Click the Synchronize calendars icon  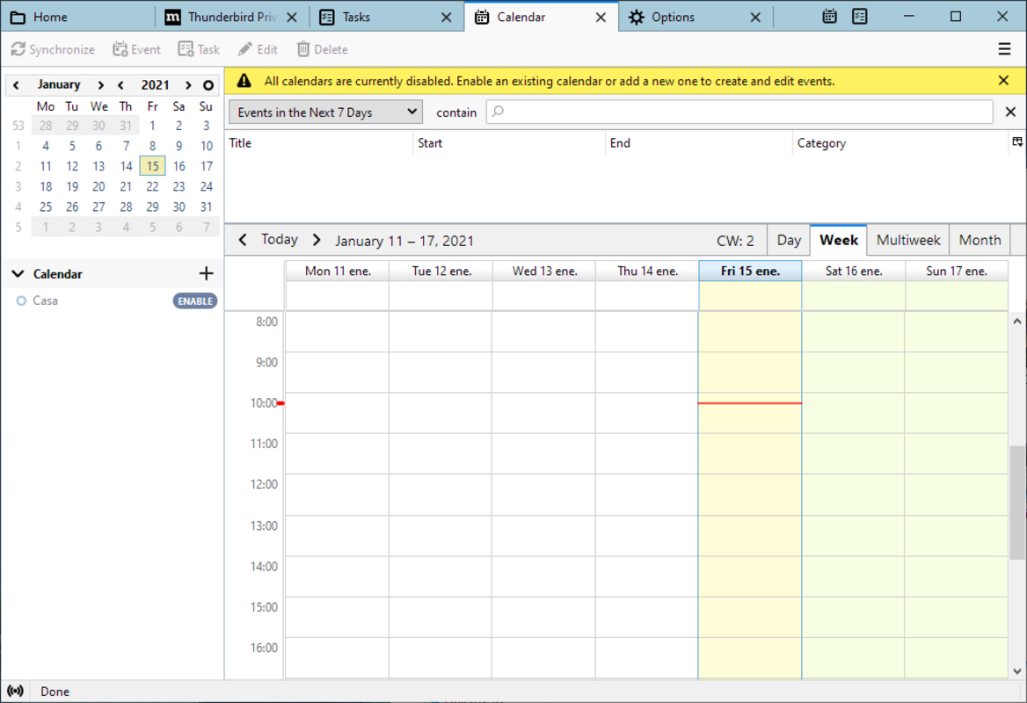(18, 49)
